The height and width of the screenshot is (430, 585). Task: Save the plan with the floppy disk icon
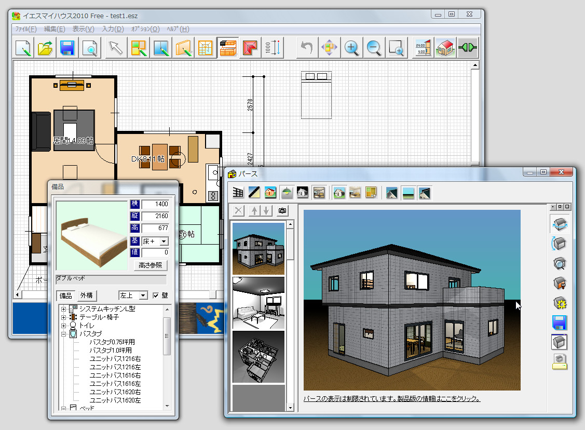[67, 48]
